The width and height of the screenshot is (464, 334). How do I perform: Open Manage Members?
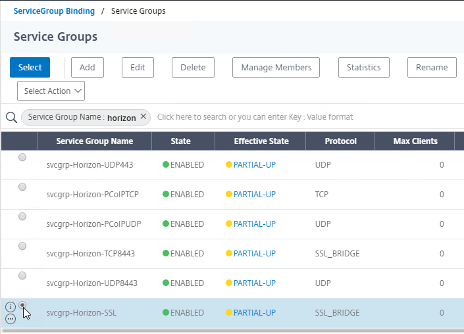[276, 67]
